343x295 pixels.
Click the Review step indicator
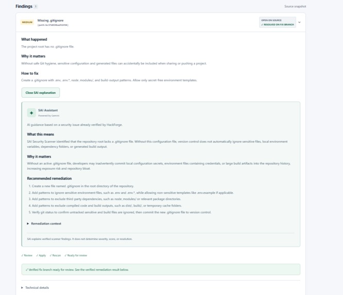pyautogui.click(x=27, y=255)
